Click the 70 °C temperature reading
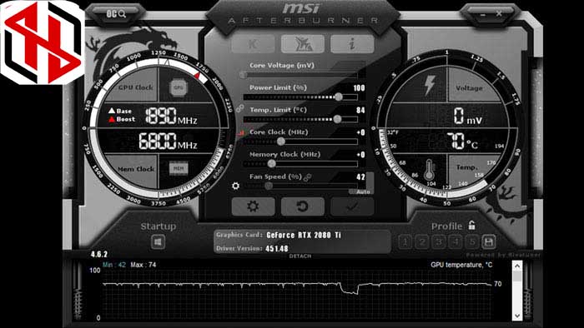The height and width of the screenshot is (328, 584). point(462,142)
